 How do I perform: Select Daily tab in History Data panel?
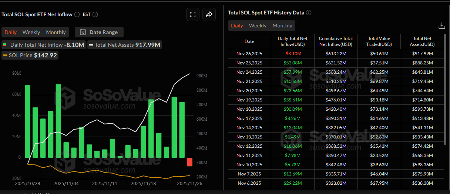coord(237,26)
